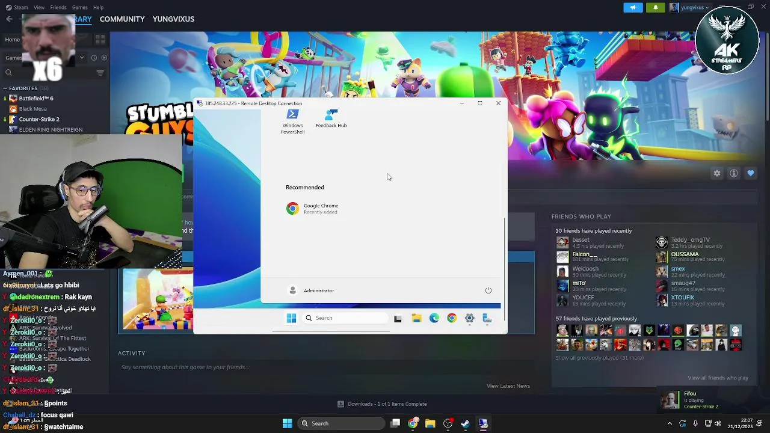Click the remote Start menu power icon
This screenshot has height=433, width=770.
tap(488, 290)
